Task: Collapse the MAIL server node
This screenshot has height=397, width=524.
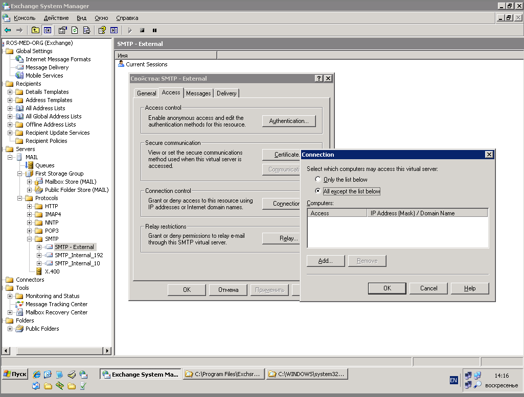Action: coord(10,157)
